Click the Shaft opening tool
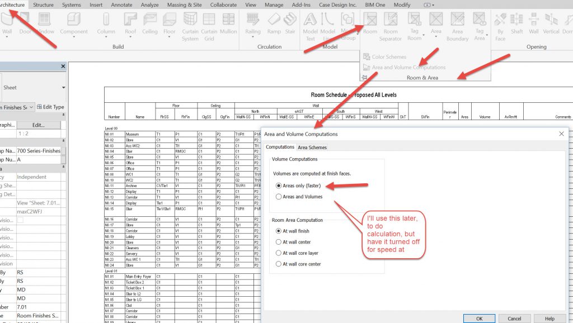This screenshot has width=573, height=323. 517,24
